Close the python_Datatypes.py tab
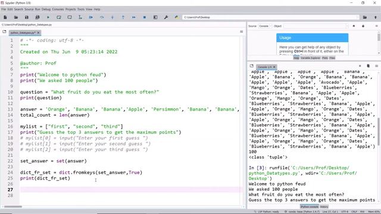The width and height of the screenshot is (381, 214). (x=38, y=33)
